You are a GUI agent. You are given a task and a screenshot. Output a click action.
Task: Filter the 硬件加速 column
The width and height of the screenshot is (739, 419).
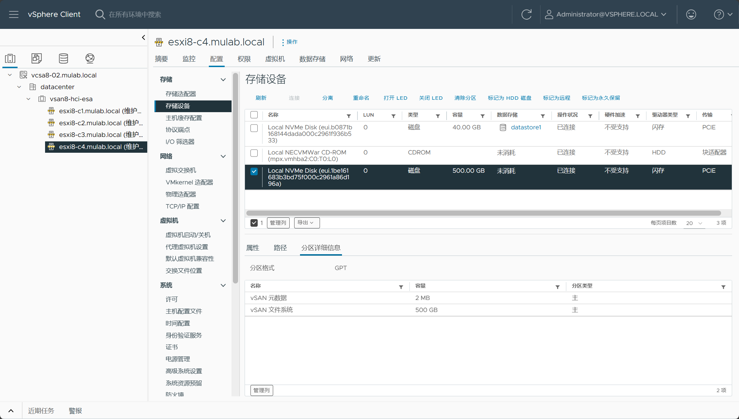pos(638,116)
